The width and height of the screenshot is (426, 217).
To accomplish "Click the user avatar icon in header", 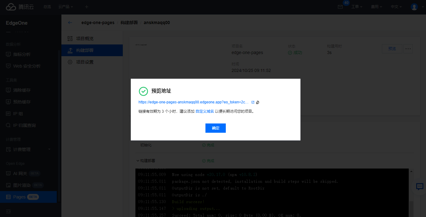I will [414, 7].
